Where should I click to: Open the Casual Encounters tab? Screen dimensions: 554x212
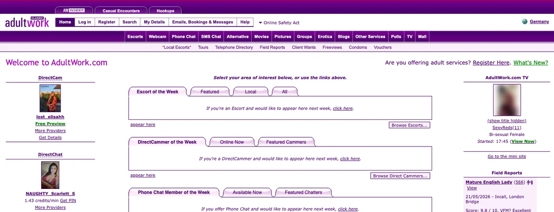(122, 10)
